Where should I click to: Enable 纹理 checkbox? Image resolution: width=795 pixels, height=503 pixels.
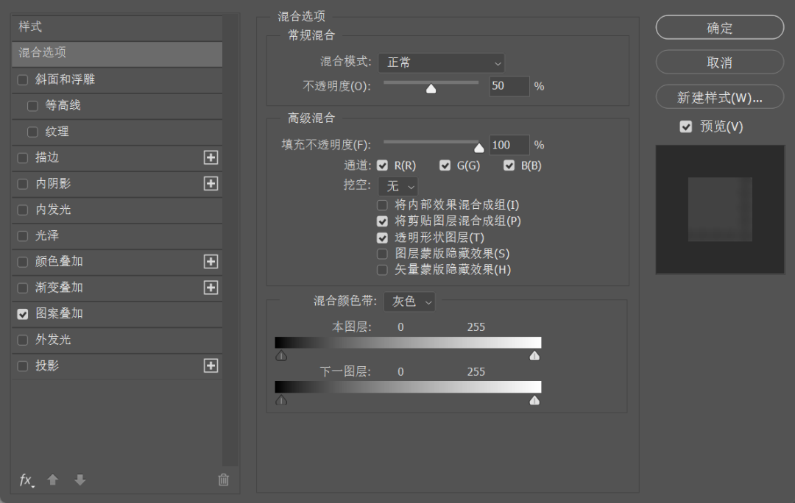[x=32, y=132]
